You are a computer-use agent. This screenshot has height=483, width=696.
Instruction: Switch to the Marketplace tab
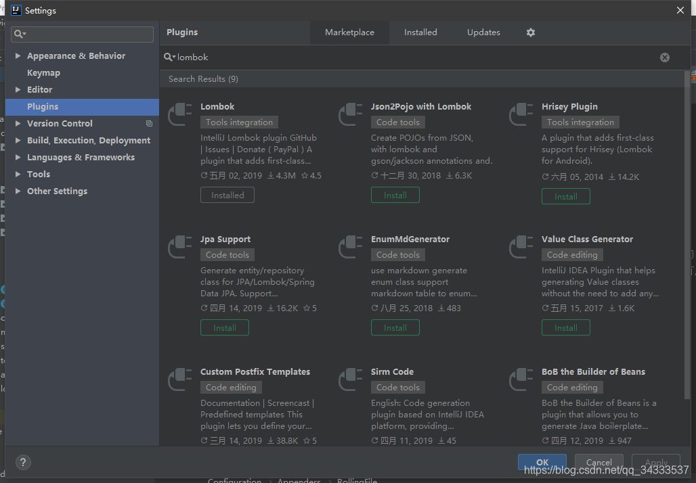pos(349,32)
